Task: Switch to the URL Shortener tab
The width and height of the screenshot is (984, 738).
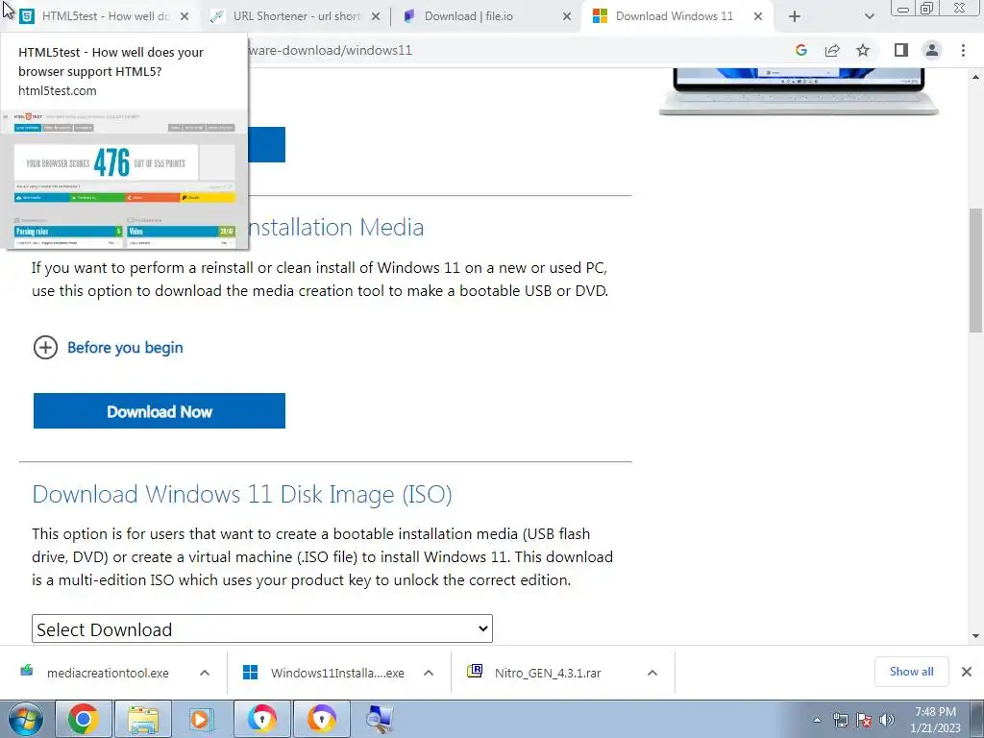Action: point(295,16)
